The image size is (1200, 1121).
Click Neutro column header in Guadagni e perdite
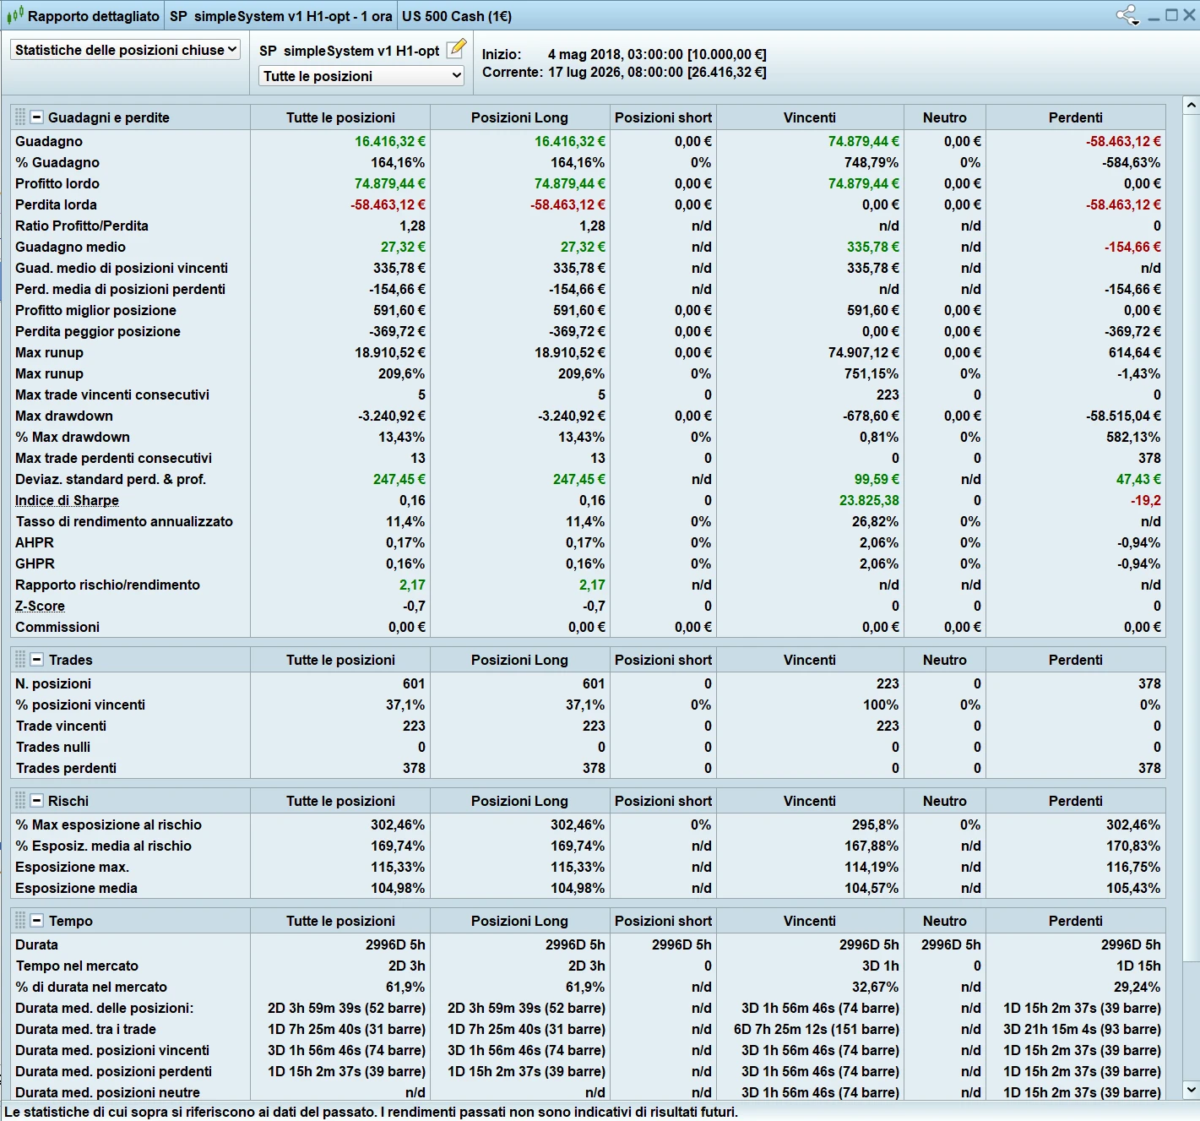pyautogui.click(x=945, y=117)
